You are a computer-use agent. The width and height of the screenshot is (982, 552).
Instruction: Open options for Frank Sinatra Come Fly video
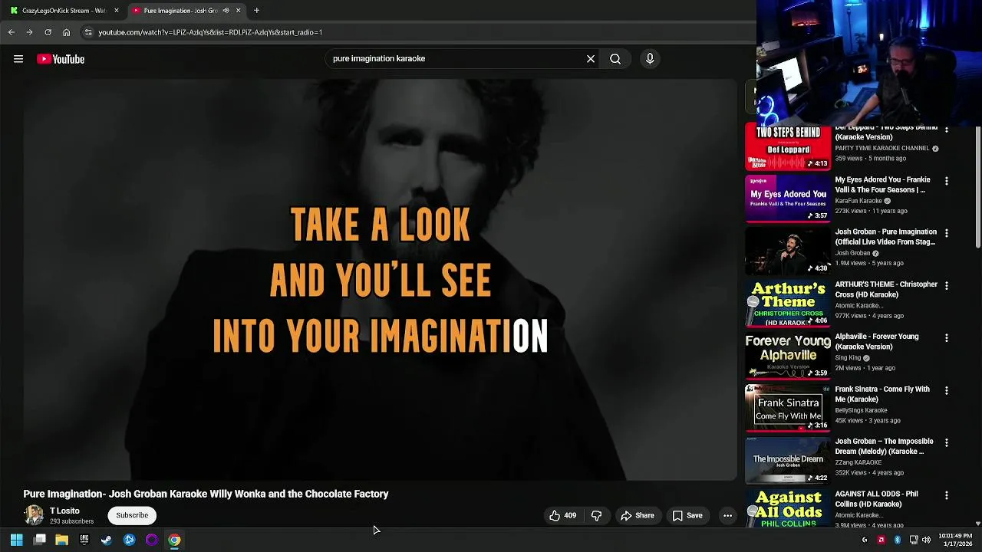[x=947, y=391]
